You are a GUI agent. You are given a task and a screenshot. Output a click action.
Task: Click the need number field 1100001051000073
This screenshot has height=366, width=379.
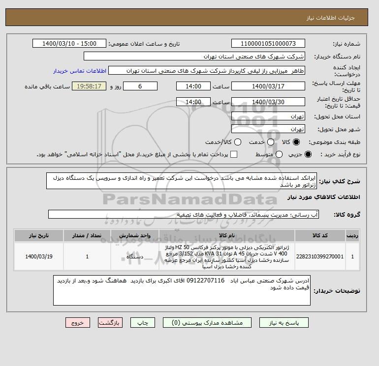(x=268, y=43)
